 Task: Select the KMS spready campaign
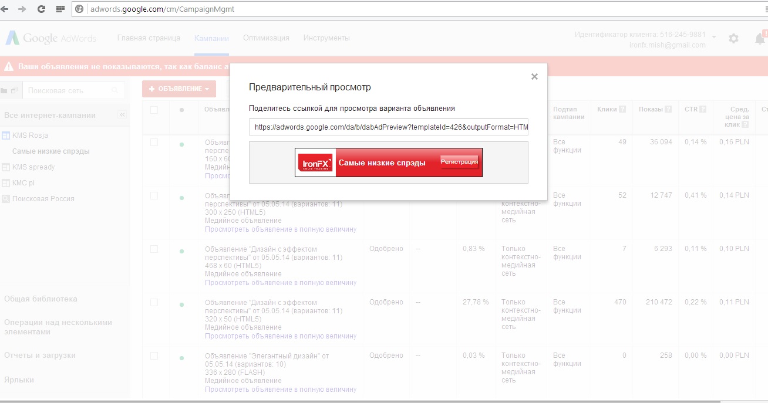(33, 167)
